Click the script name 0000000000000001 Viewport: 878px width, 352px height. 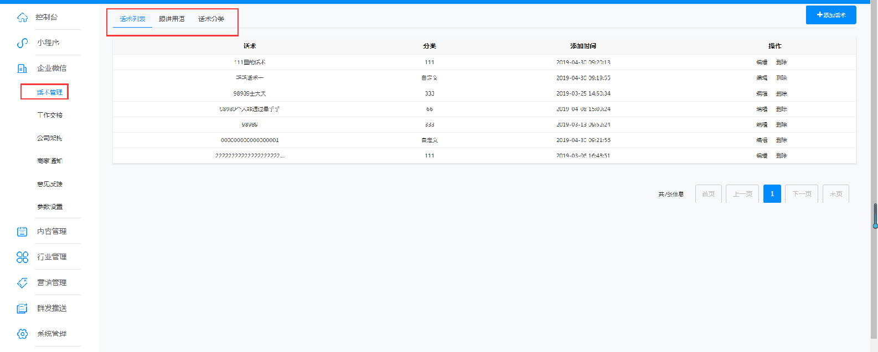click(250, 140)
